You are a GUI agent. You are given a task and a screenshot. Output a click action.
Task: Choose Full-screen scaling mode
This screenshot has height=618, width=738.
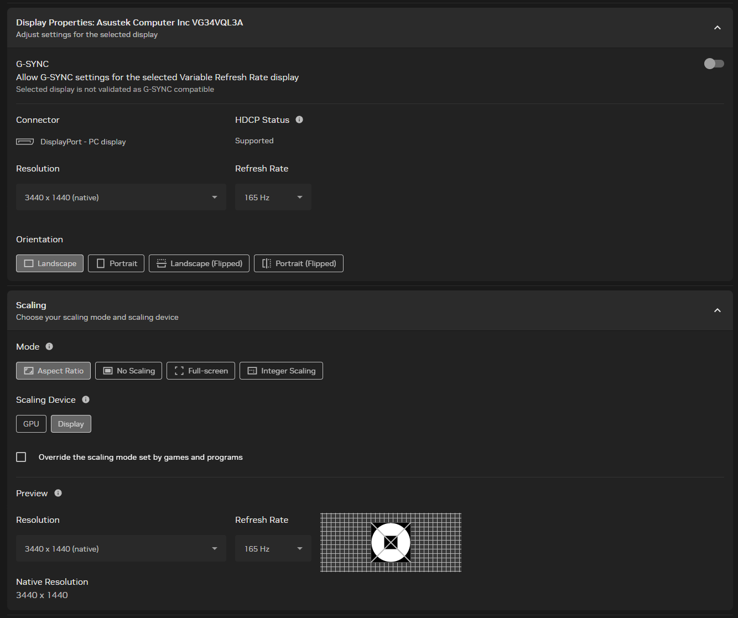coord(201,371)
